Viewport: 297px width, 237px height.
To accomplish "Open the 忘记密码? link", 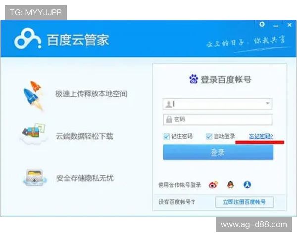I will 261,136.
